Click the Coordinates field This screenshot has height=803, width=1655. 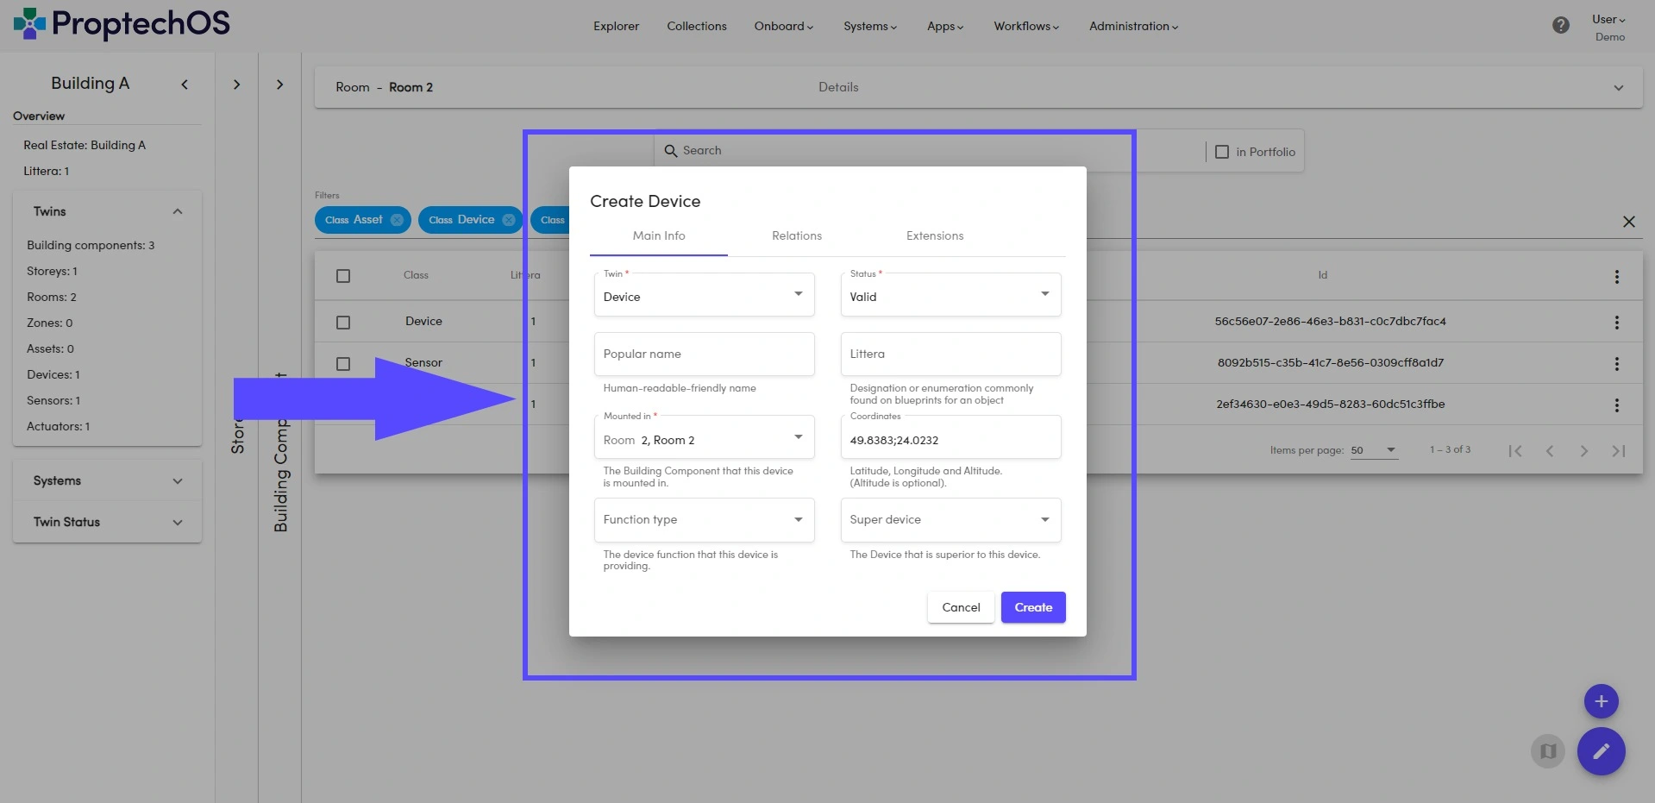(x=950, y=437)
